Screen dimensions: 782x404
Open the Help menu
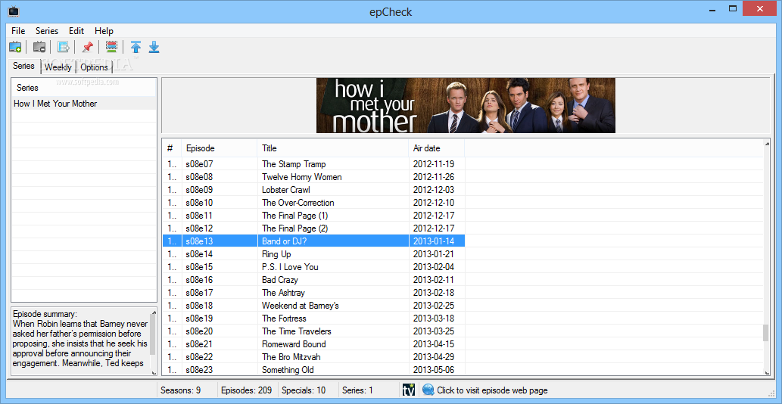tap(104, 31)
